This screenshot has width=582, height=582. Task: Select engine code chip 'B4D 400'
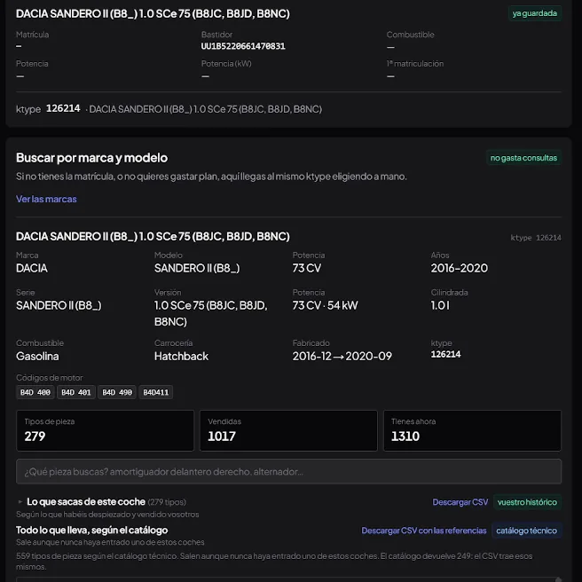coord(35,392)
